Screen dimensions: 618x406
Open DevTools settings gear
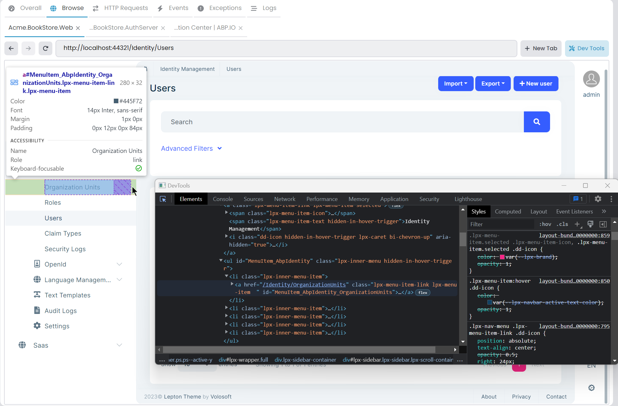[598, 199]
